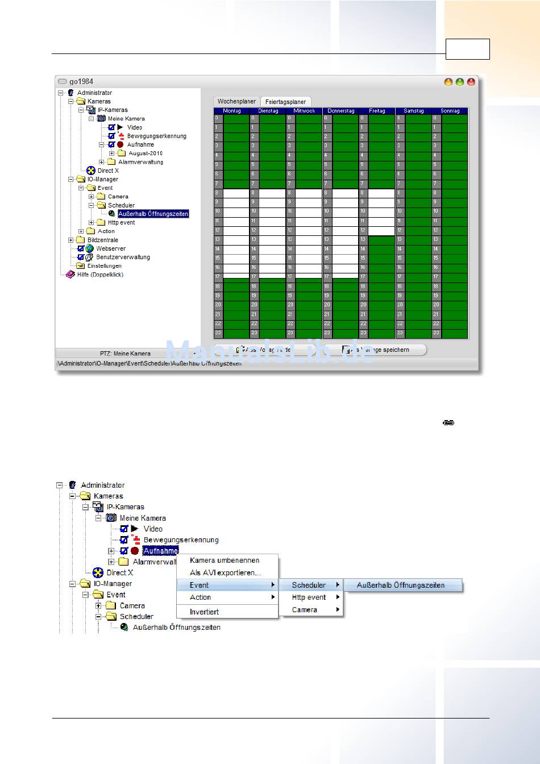Expand the Action folder in go1984 window
Image resolution: width=540 pixels, height=764 pixels.
point(81,231)
